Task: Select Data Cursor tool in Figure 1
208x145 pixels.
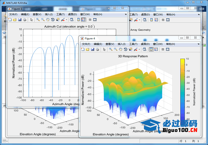Action: (x=58, y=20)
